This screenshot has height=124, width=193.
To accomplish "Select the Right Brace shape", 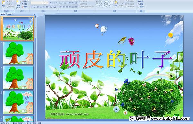I will (109, 6).
